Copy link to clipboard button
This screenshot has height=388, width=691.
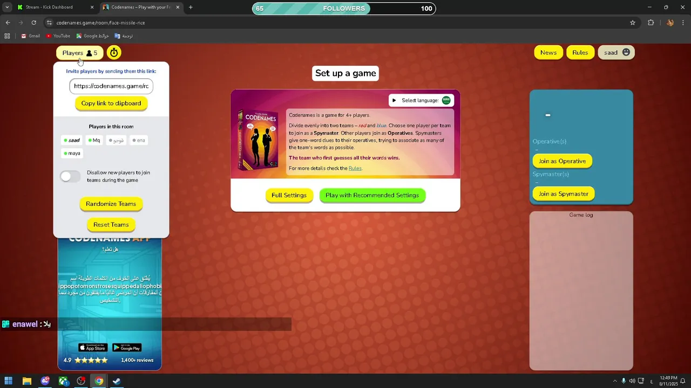tap(111, 103)
